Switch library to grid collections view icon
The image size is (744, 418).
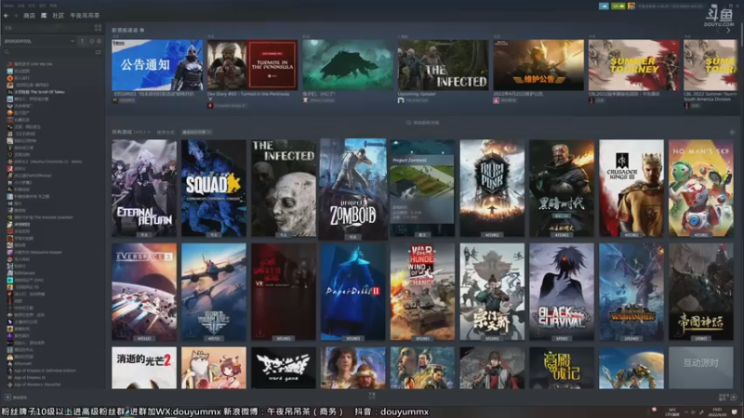[98, 28]
